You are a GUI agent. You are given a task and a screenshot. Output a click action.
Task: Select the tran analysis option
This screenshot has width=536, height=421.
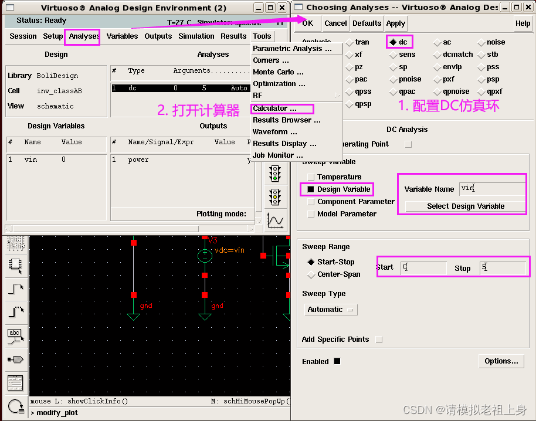tap(358, 42)
